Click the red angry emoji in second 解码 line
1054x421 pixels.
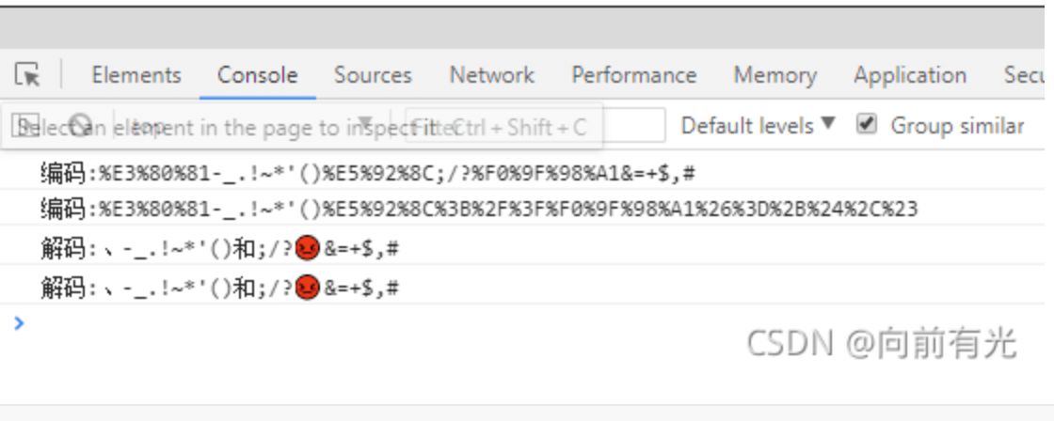pyautogui.click(x=307, y=288)
